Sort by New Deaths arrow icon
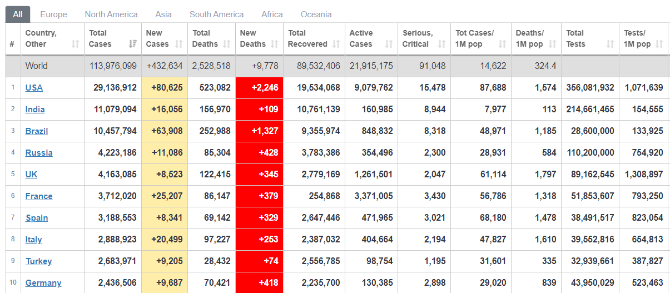 point(274,44)
